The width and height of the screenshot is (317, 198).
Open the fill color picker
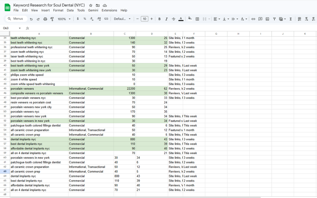(190, 19)
